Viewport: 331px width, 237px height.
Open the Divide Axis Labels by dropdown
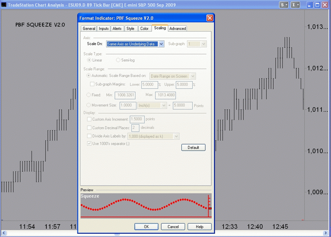point(176,136)
